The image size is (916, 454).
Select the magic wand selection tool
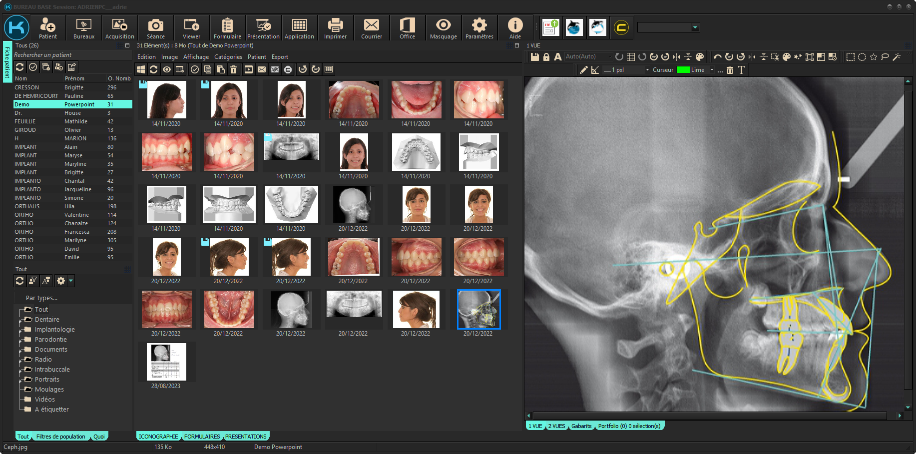pyautogui.click(x=897, y=57)
